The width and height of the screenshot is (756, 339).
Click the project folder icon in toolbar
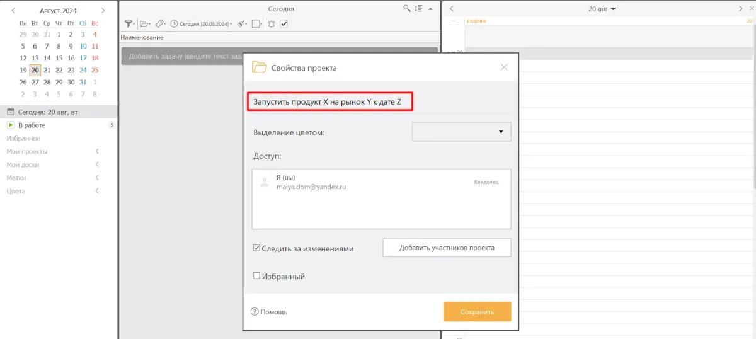[145, 24]
